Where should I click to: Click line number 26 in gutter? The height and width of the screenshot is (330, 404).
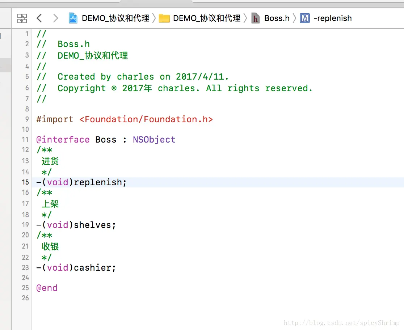tap(25, 298)
